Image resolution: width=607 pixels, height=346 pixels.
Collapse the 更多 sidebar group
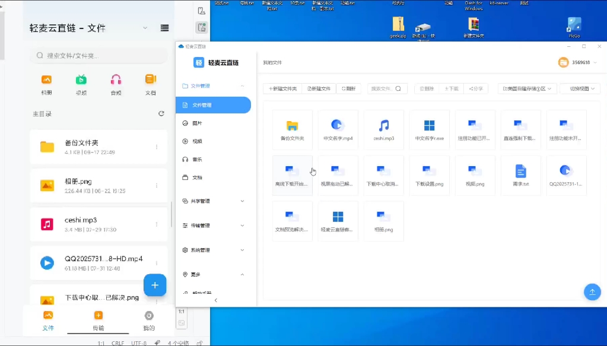213,274
